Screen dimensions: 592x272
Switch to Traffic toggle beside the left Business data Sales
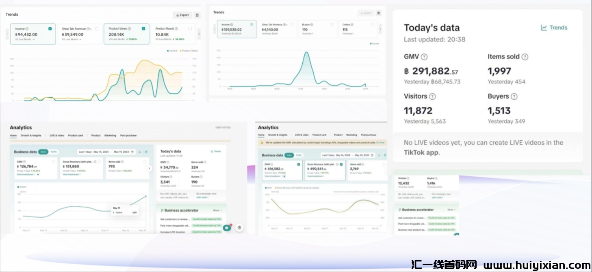click(x=53, y=152)
